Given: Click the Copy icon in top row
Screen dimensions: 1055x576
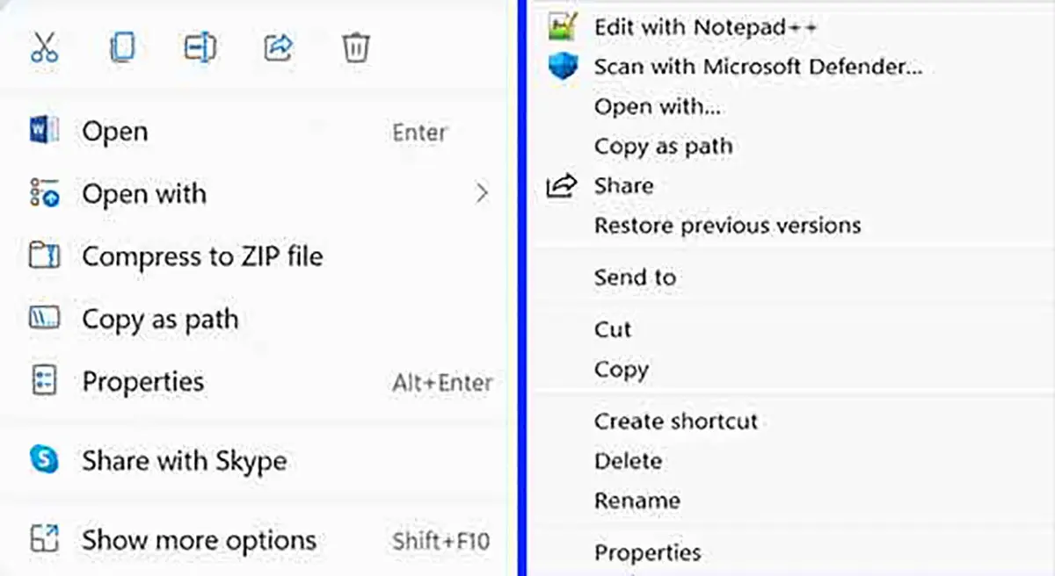Looking at the screenshot, I should (x=122, y=47).
